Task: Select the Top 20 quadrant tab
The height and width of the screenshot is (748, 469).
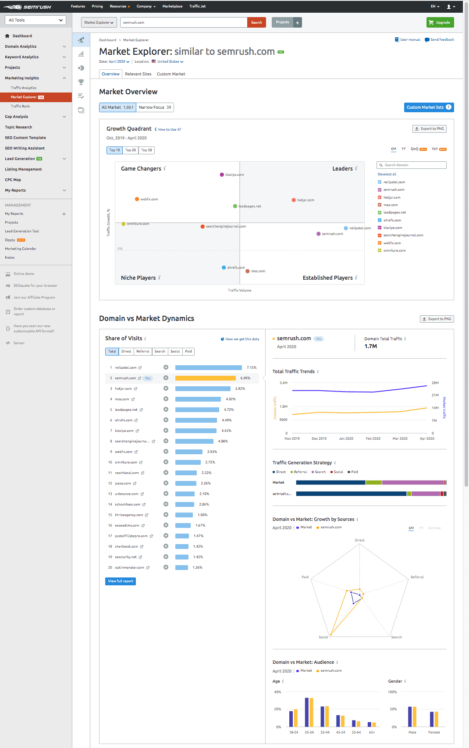Action: coord(131,150)
